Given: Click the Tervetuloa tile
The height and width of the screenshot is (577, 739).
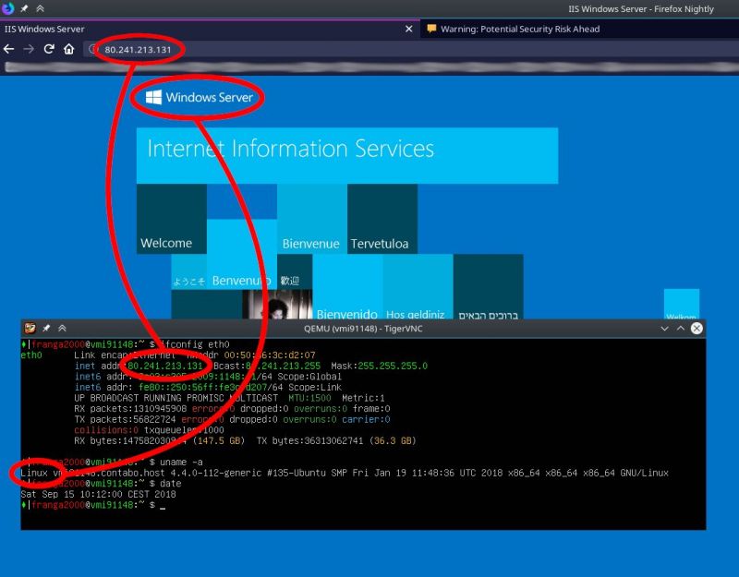Looking at the screenshot, I should [382, 219].
